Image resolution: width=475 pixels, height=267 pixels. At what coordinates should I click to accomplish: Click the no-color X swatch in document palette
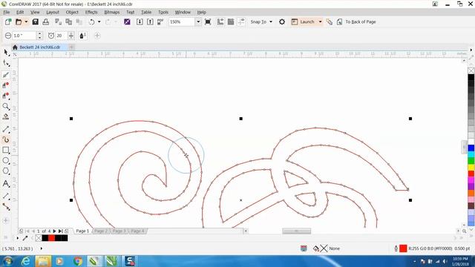click(39, 238)
